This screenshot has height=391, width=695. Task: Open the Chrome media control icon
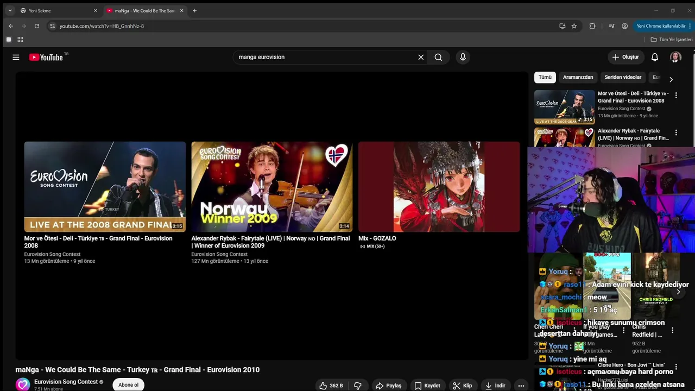(611, 26)
